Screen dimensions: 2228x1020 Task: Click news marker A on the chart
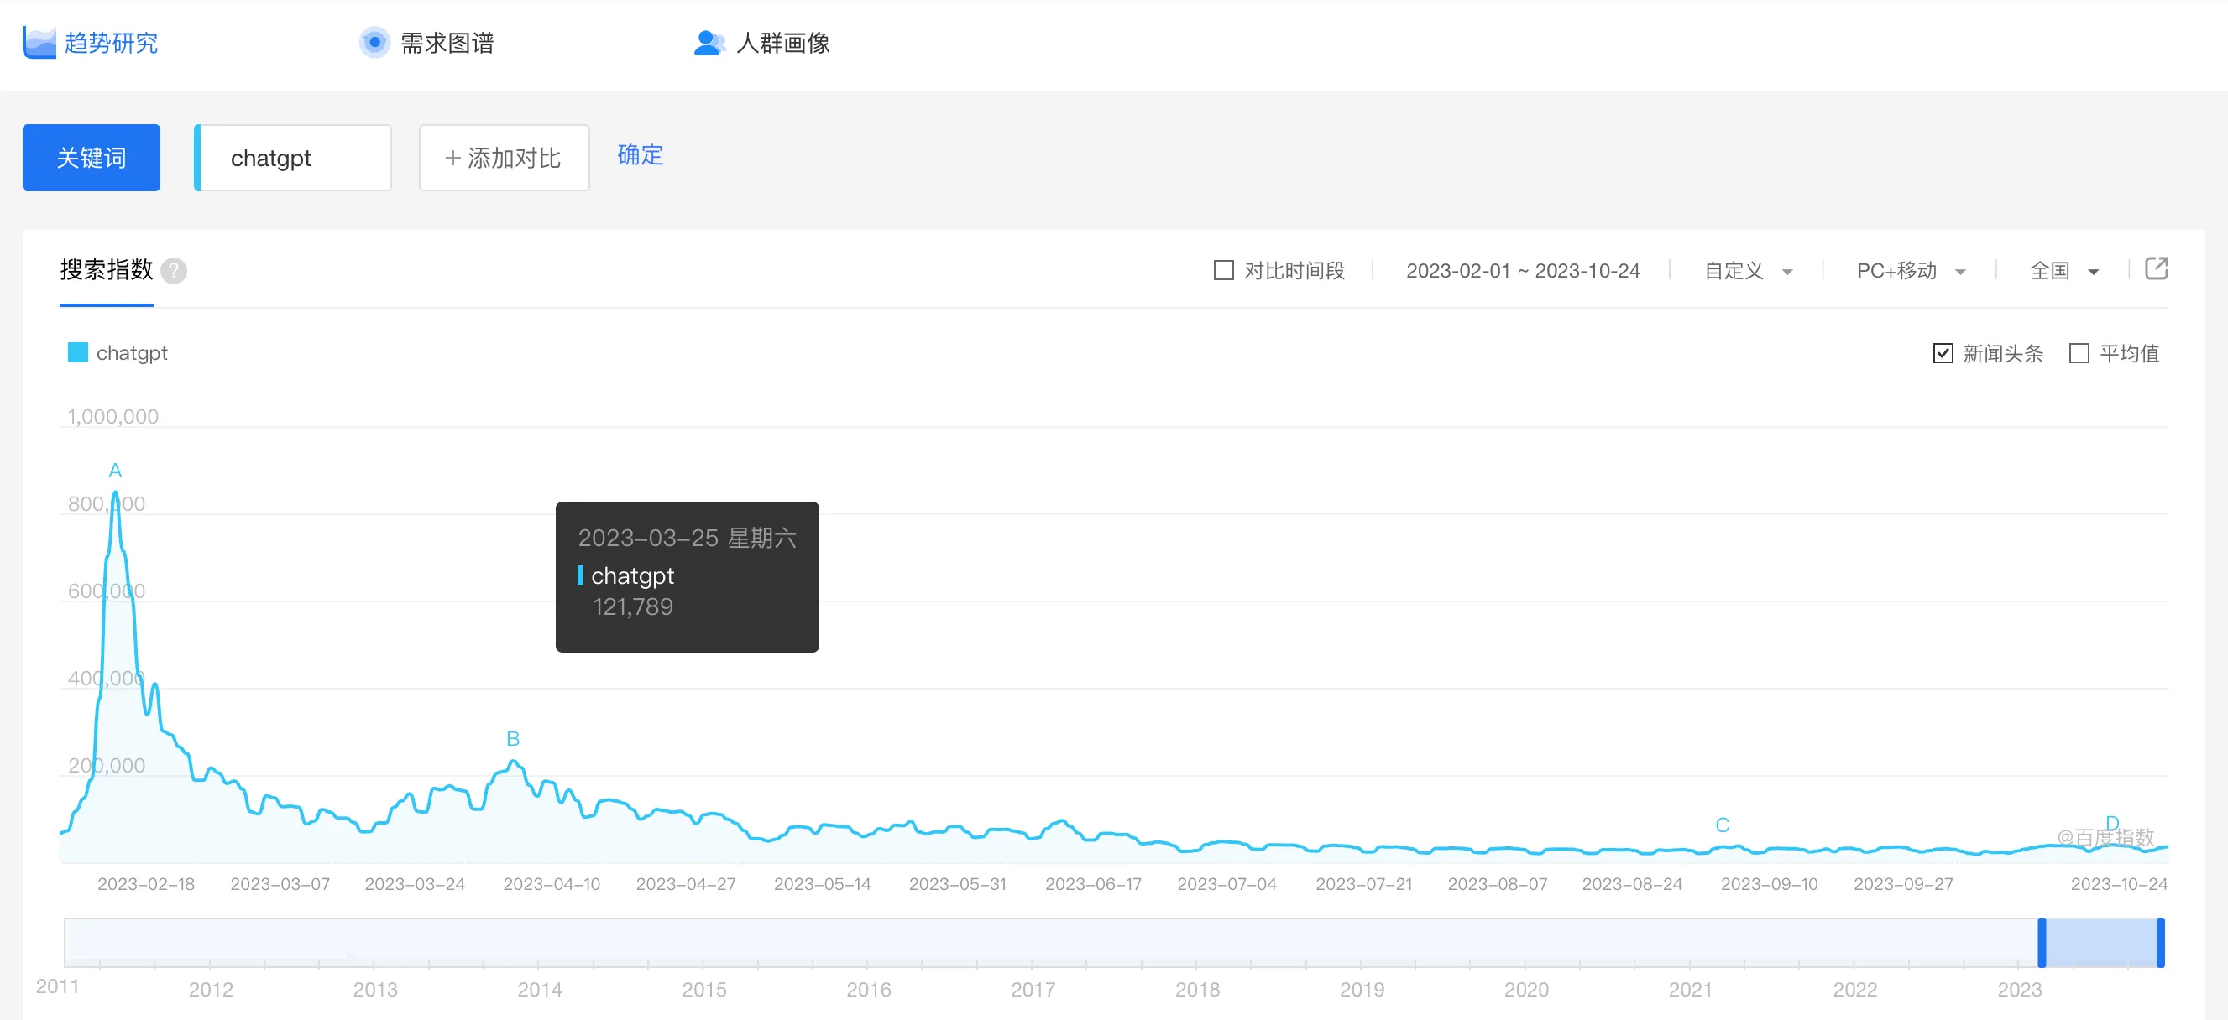(x=115, y=471)
